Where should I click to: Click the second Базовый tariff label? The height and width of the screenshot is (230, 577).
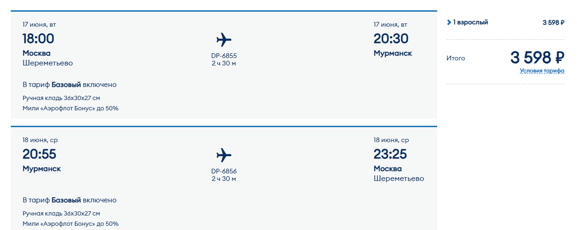(66, 200)
